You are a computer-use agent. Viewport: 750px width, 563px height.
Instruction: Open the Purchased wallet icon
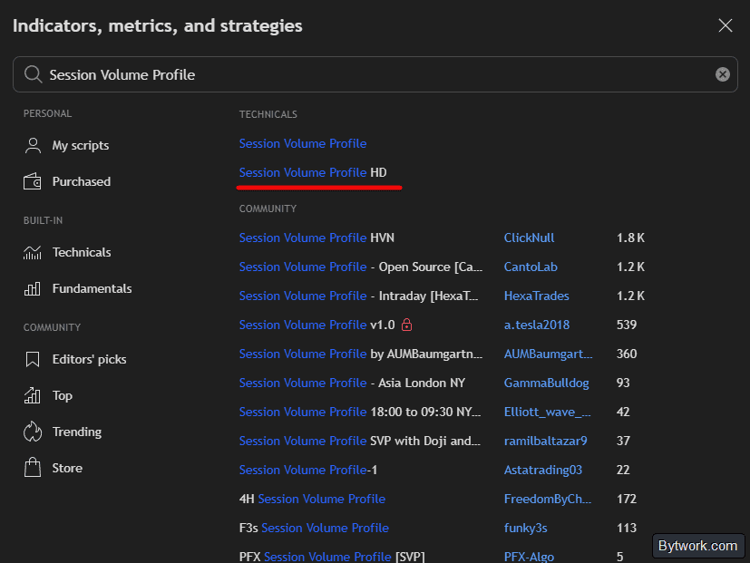33,181
